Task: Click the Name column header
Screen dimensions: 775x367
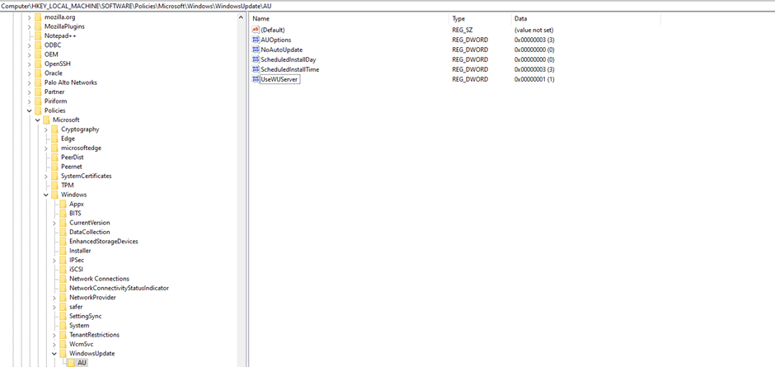Action: point(349,19)
